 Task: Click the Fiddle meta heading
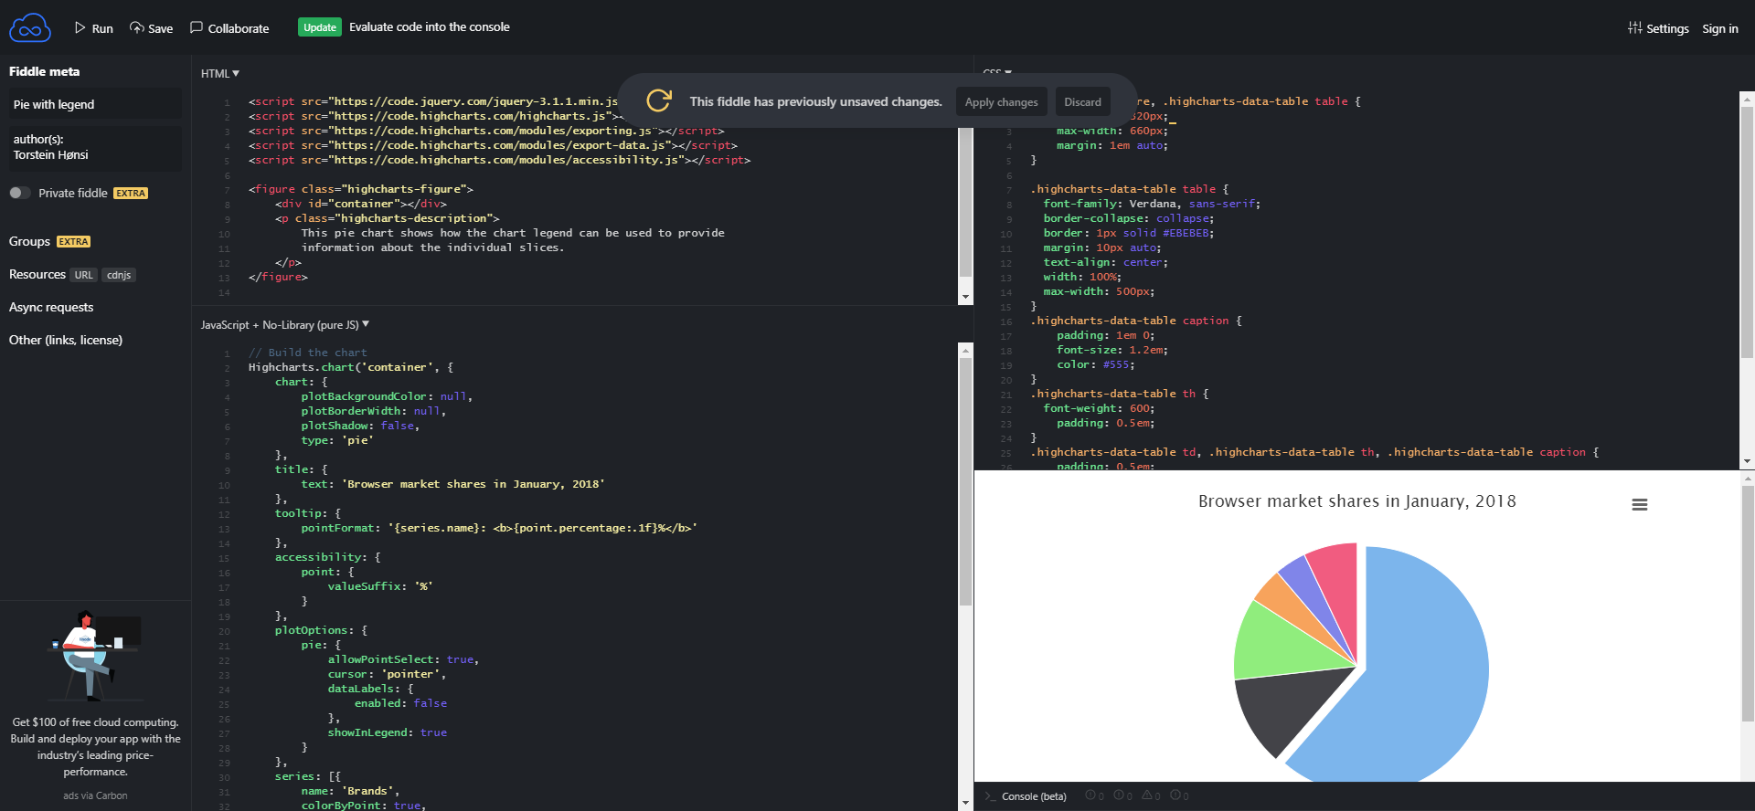(44, 71)
